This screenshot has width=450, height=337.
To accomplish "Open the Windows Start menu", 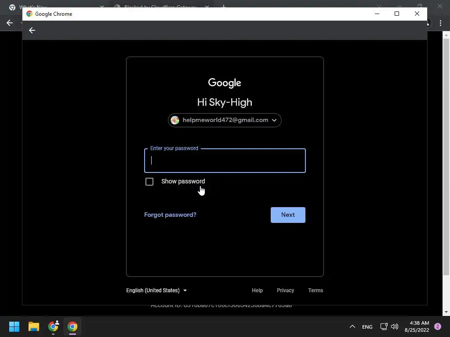I will pos(14,326).
